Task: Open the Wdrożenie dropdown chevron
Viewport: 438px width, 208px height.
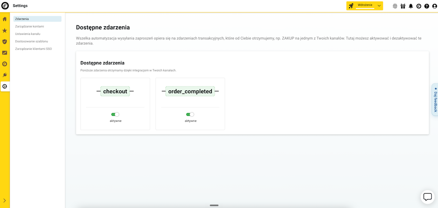Action: tap(379, 6)
